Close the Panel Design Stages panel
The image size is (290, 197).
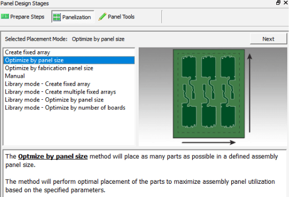(x=286, y=3)
